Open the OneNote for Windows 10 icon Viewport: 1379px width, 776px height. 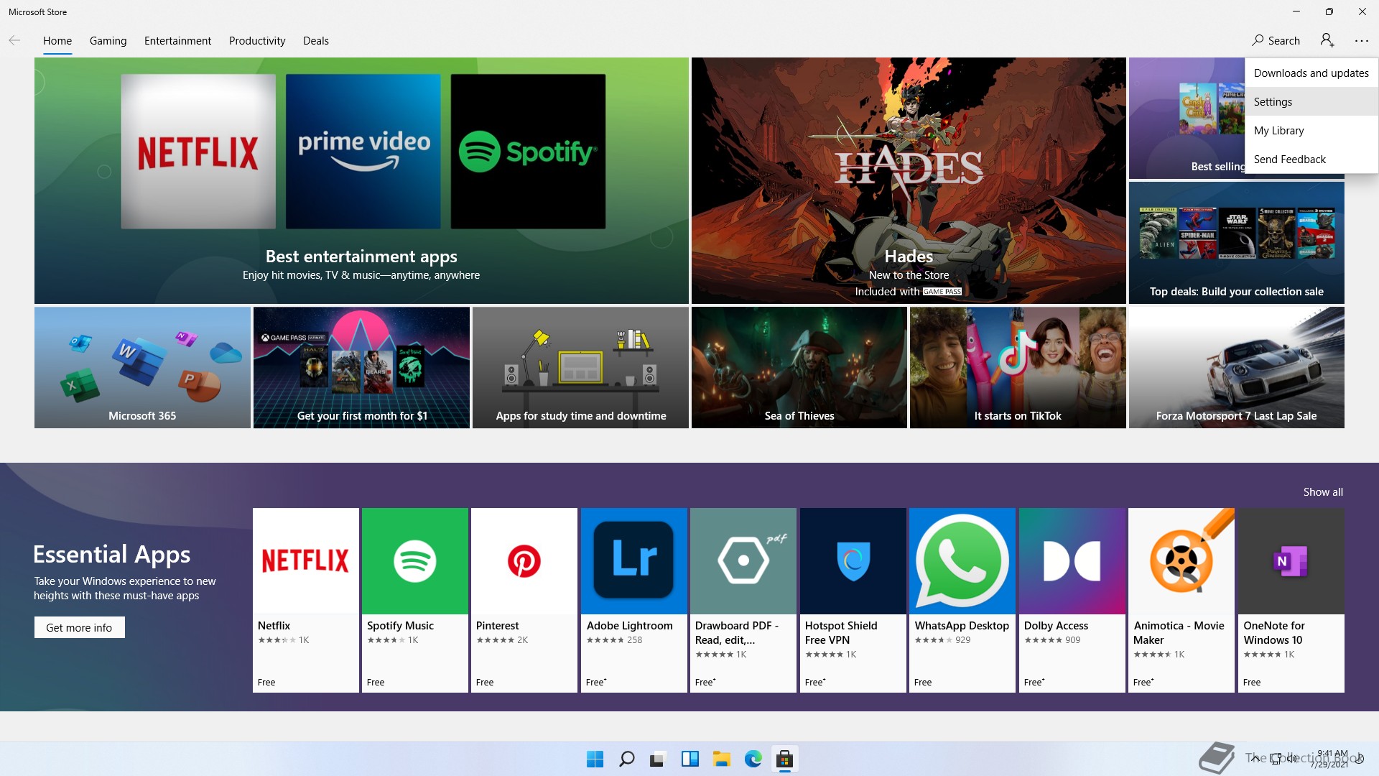[x=1291, y=561]
